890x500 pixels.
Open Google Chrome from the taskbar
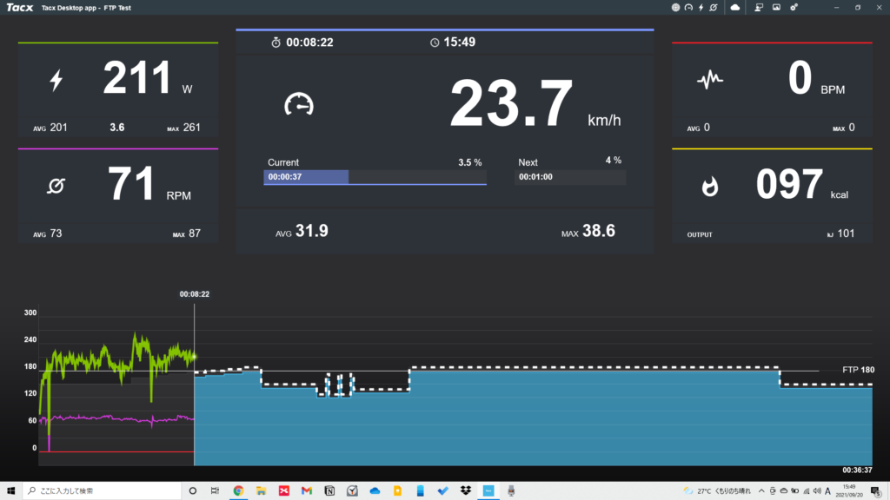[x=238, y=490]
